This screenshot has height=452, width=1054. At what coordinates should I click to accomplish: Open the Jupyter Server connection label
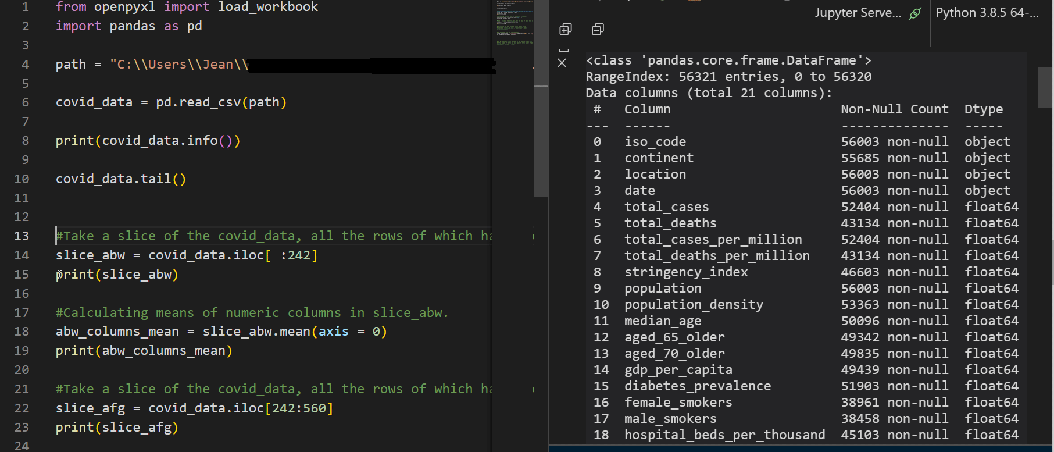tap(857, 13)
